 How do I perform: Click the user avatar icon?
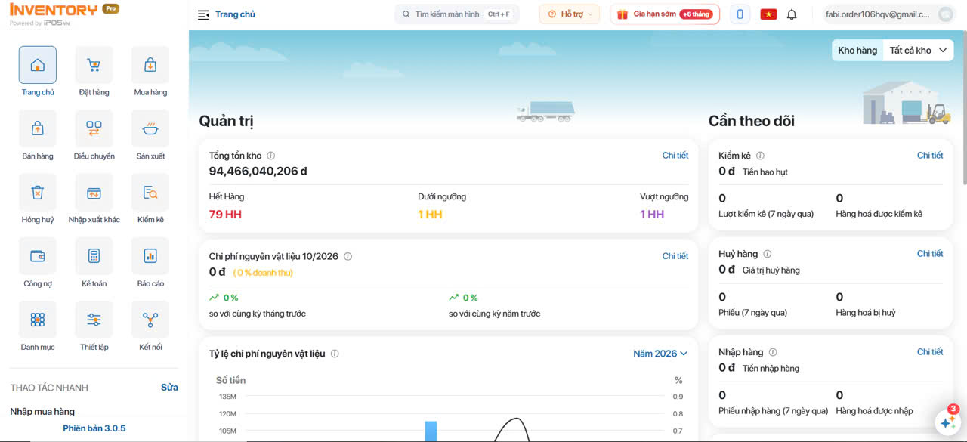[x=945, y=14]
